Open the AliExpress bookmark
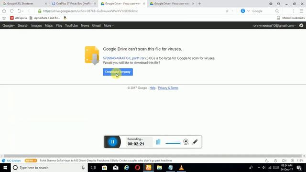 coord(19,18)
